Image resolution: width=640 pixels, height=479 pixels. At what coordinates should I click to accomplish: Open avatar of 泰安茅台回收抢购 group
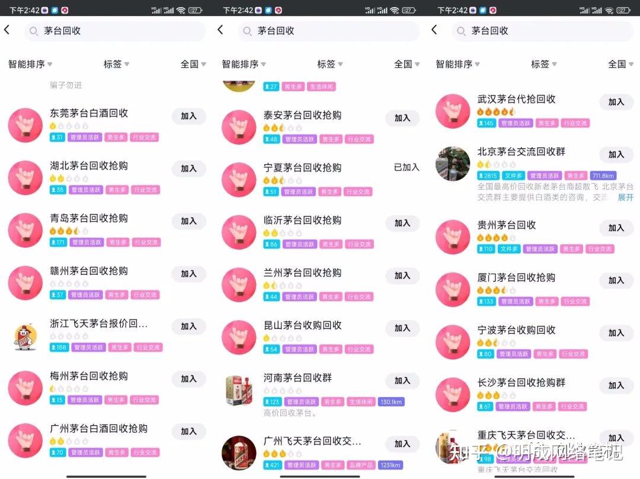[x=239, y=127]
